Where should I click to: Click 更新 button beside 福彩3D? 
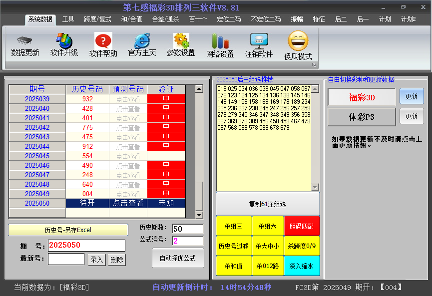point(412,96)
